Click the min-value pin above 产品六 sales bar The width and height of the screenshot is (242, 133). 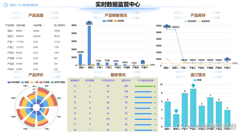point(143,62)
